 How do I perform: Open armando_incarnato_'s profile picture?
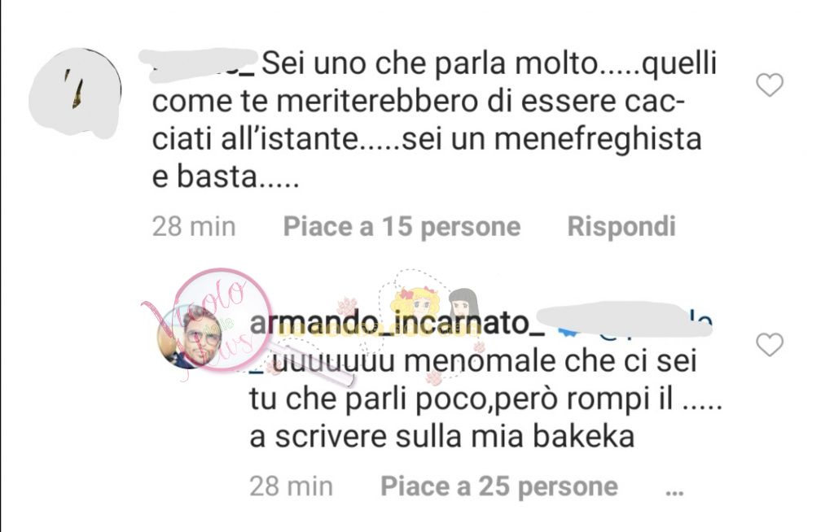tap(191, 336)
